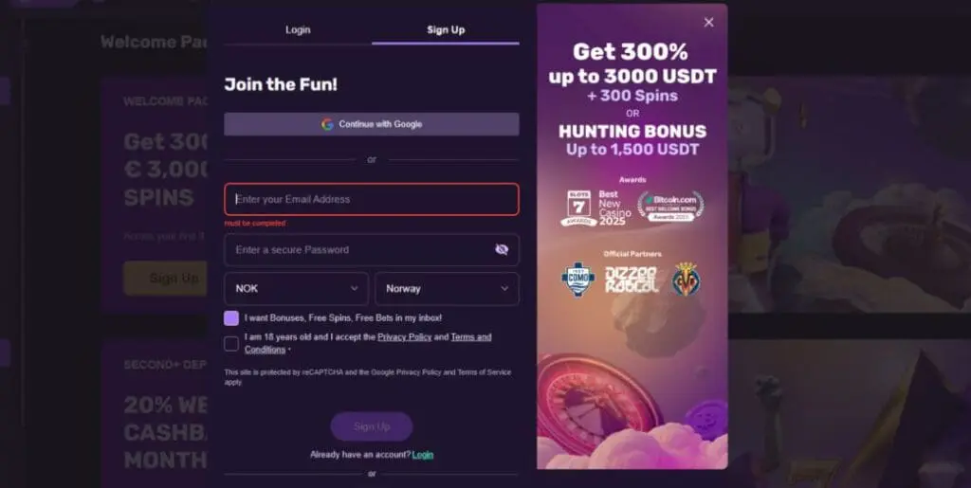Toggle password visibility eye icon
Screen dimensions: 971x488
502,249
